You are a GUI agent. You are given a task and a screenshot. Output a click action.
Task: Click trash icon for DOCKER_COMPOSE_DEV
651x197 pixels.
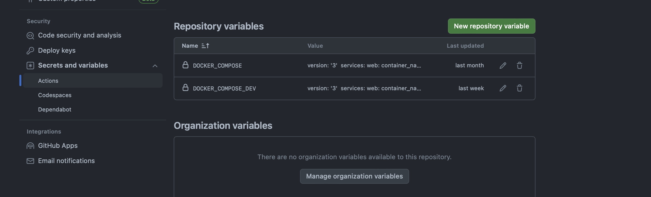[x=519, y=88]
